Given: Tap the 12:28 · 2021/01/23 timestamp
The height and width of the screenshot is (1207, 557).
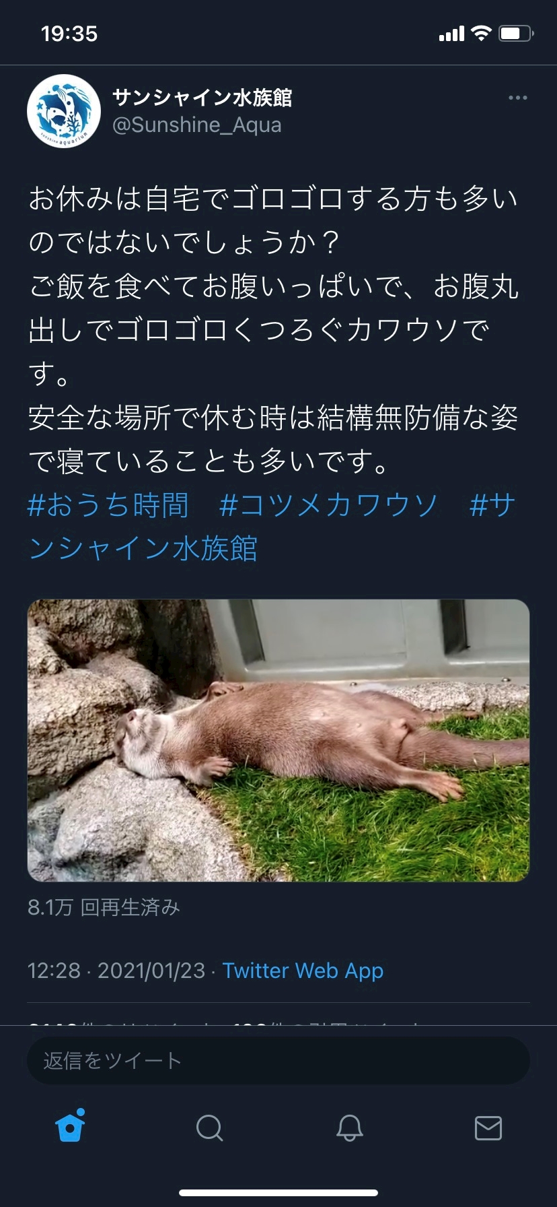Looking at the screenshot, I should 116,971.
